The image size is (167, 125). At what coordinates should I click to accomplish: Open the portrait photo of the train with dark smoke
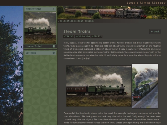145,86
